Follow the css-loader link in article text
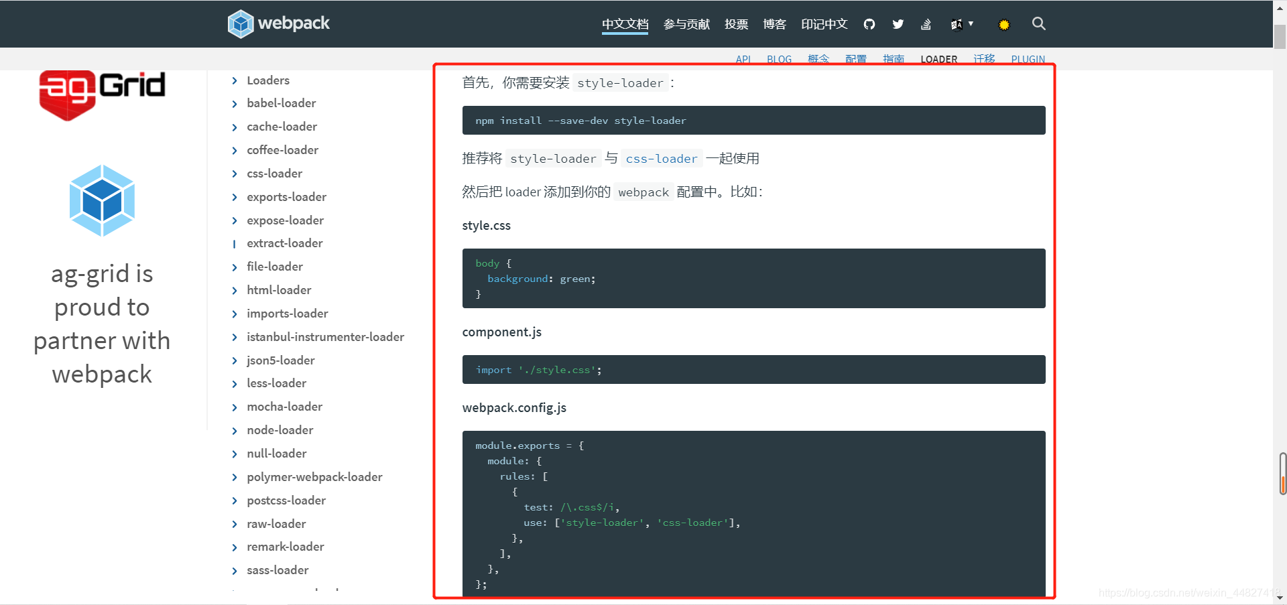 (x=662, y=159)
